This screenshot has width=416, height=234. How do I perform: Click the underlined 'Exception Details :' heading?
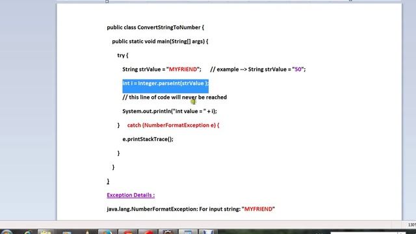pos(131,195)
